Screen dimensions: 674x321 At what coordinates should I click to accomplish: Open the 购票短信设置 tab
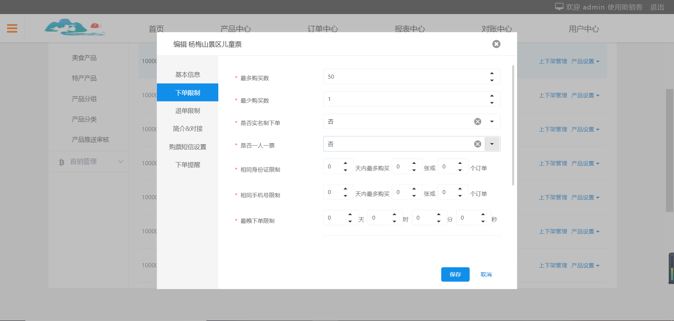tap(187, 147)
